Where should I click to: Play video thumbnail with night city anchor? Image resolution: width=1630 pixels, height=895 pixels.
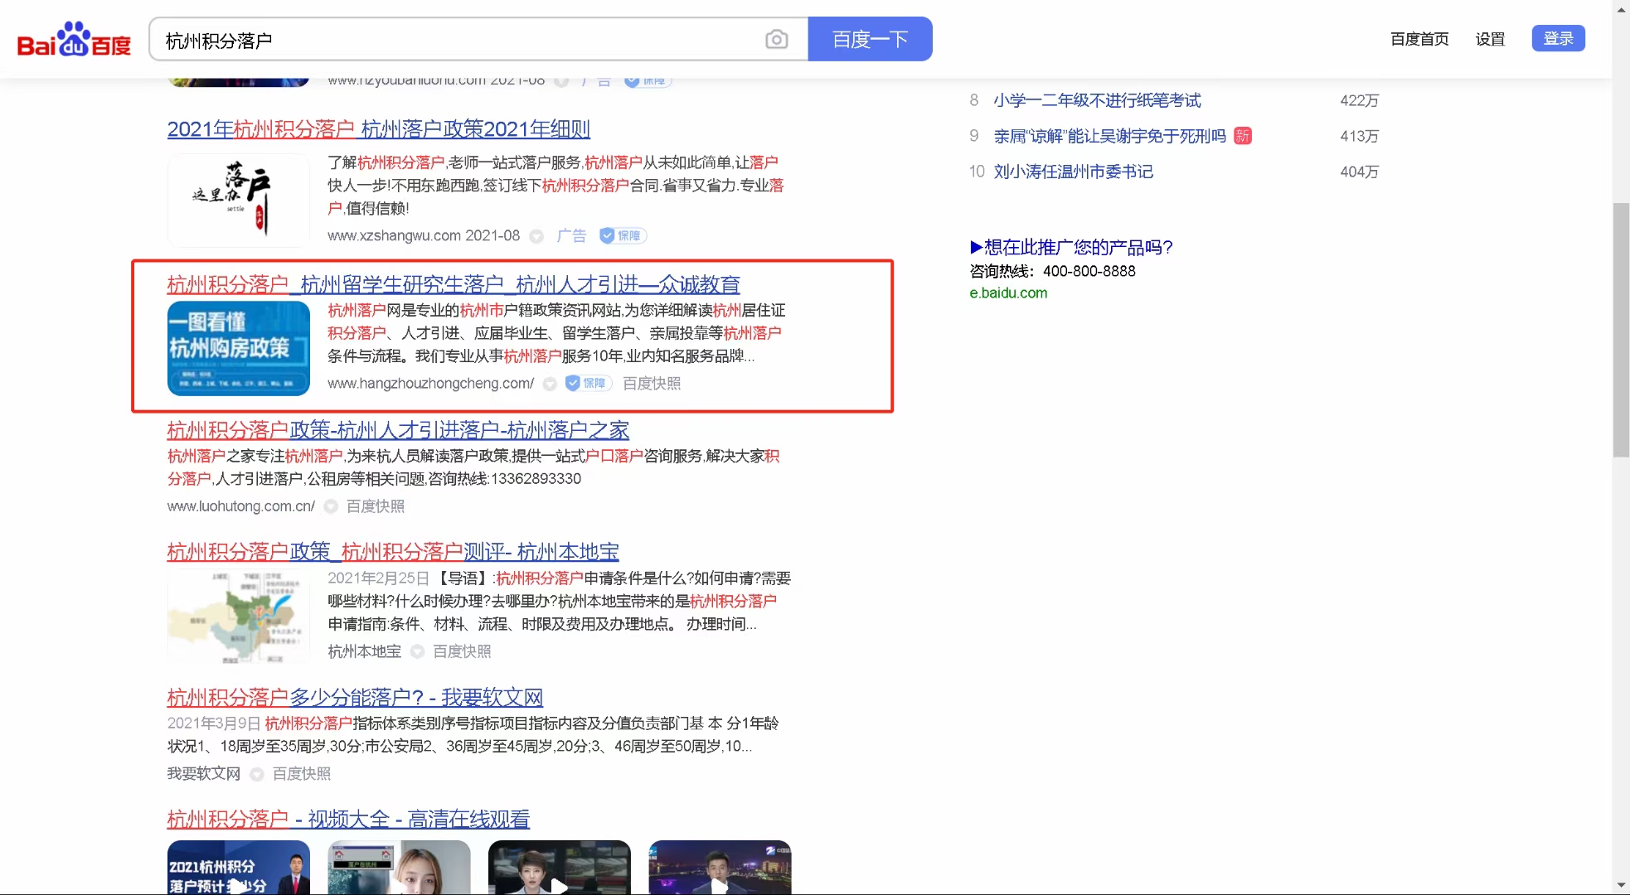point(720,867)
